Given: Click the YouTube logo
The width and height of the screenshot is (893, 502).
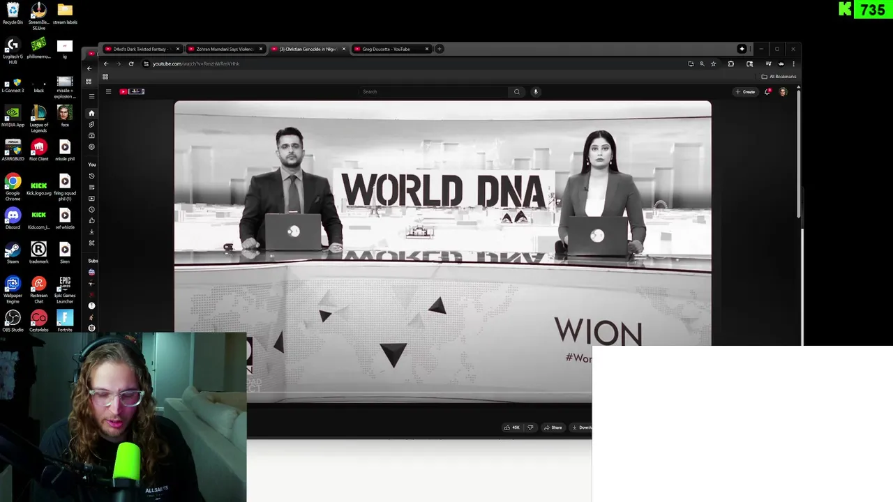Looking at the screenshot, I should pyautogui.click(x=132, y=91).
